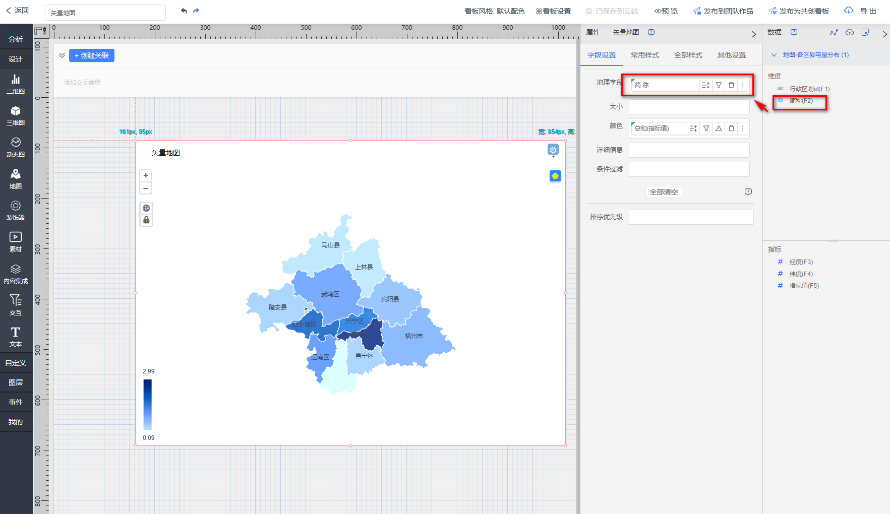The image size is (890, 514).
Task: Click the 创建关联 button
Action: 92,55
